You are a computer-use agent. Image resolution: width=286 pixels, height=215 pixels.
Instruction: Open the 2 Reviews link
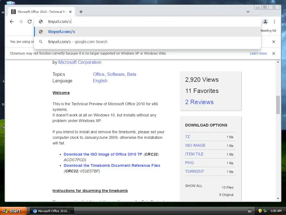pos(199,102)
